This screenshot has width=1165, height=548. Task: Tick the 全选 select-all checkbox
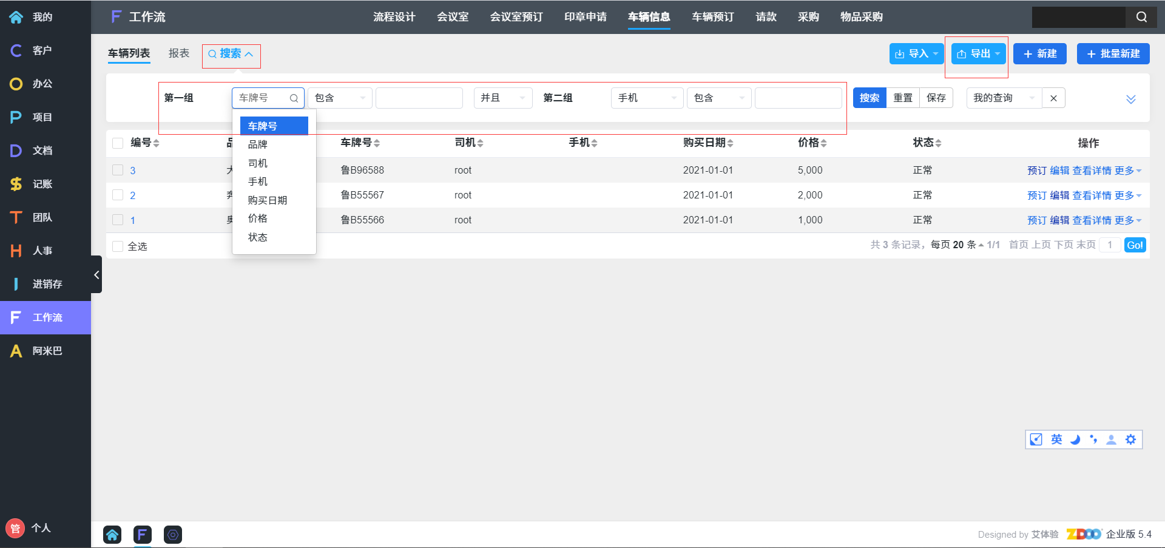(118, 246)
